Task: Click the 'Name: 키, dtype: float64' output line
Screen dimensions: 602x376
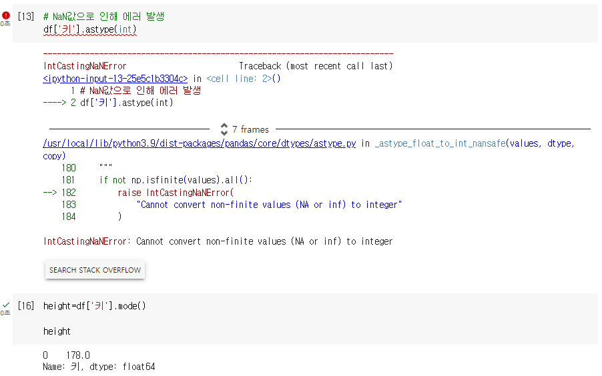Action: point(99,367)
